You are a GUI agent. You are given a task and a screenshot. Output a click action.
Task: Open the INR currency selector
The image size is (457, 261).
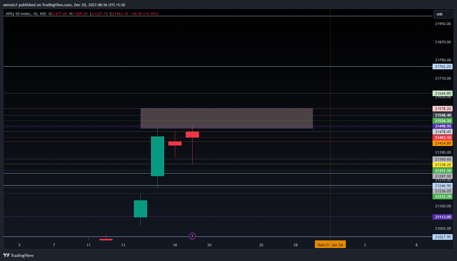(x=443, y=14)
